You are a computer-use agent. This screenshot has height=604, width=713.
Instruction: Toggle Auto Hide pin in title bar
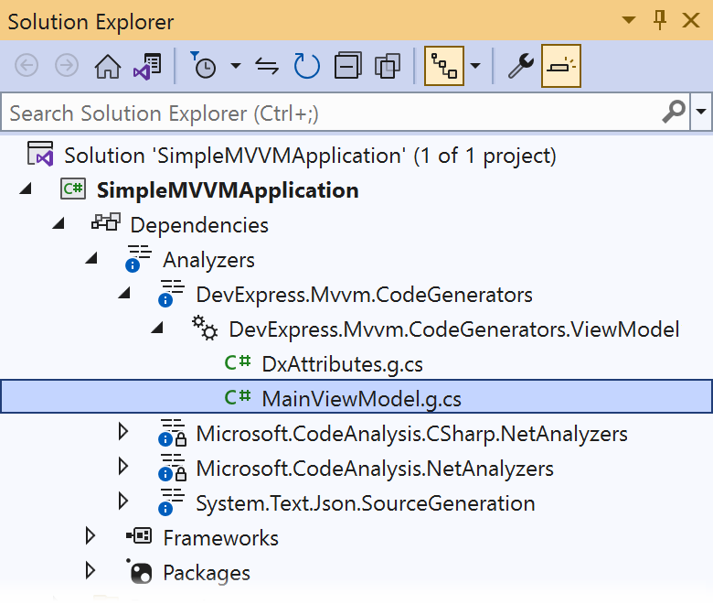click(660, 20)
